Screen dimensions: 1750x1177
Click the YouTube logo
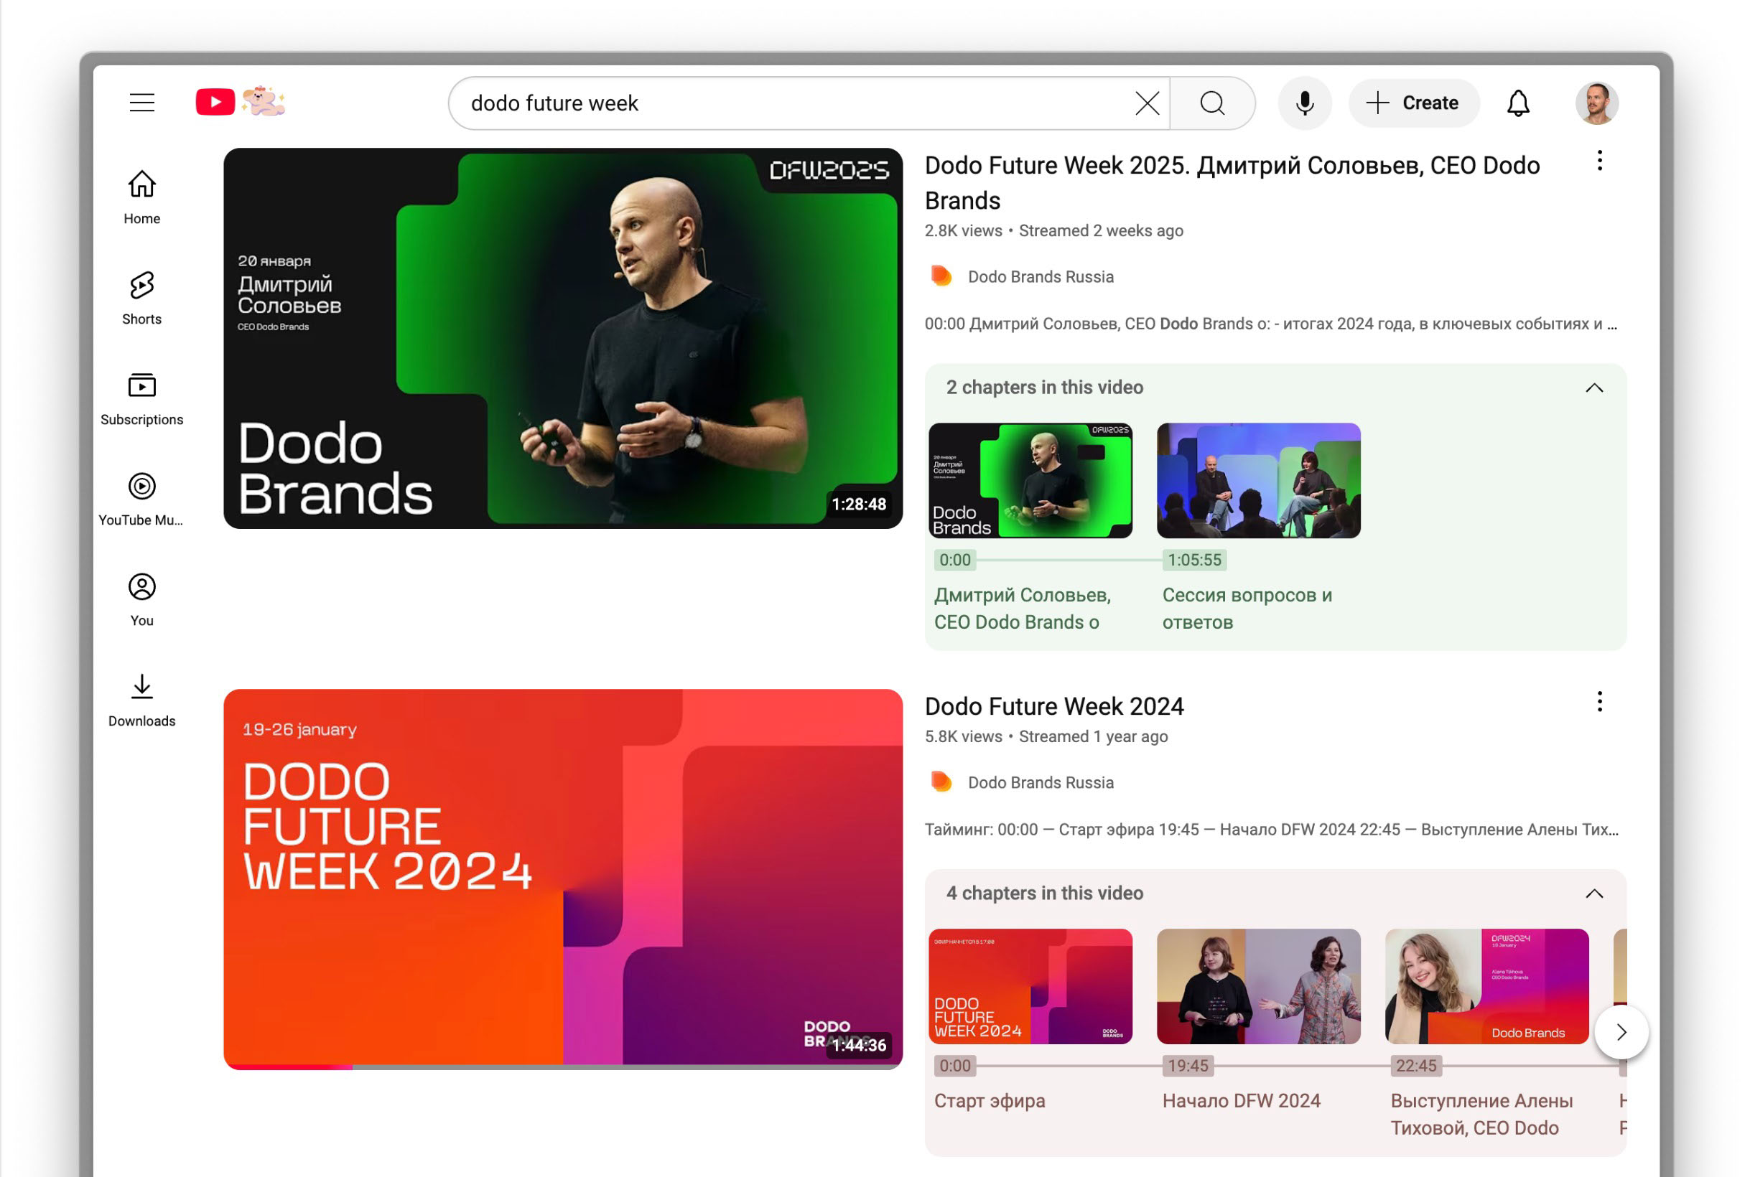pyautogui.click(x=215, y=102)
